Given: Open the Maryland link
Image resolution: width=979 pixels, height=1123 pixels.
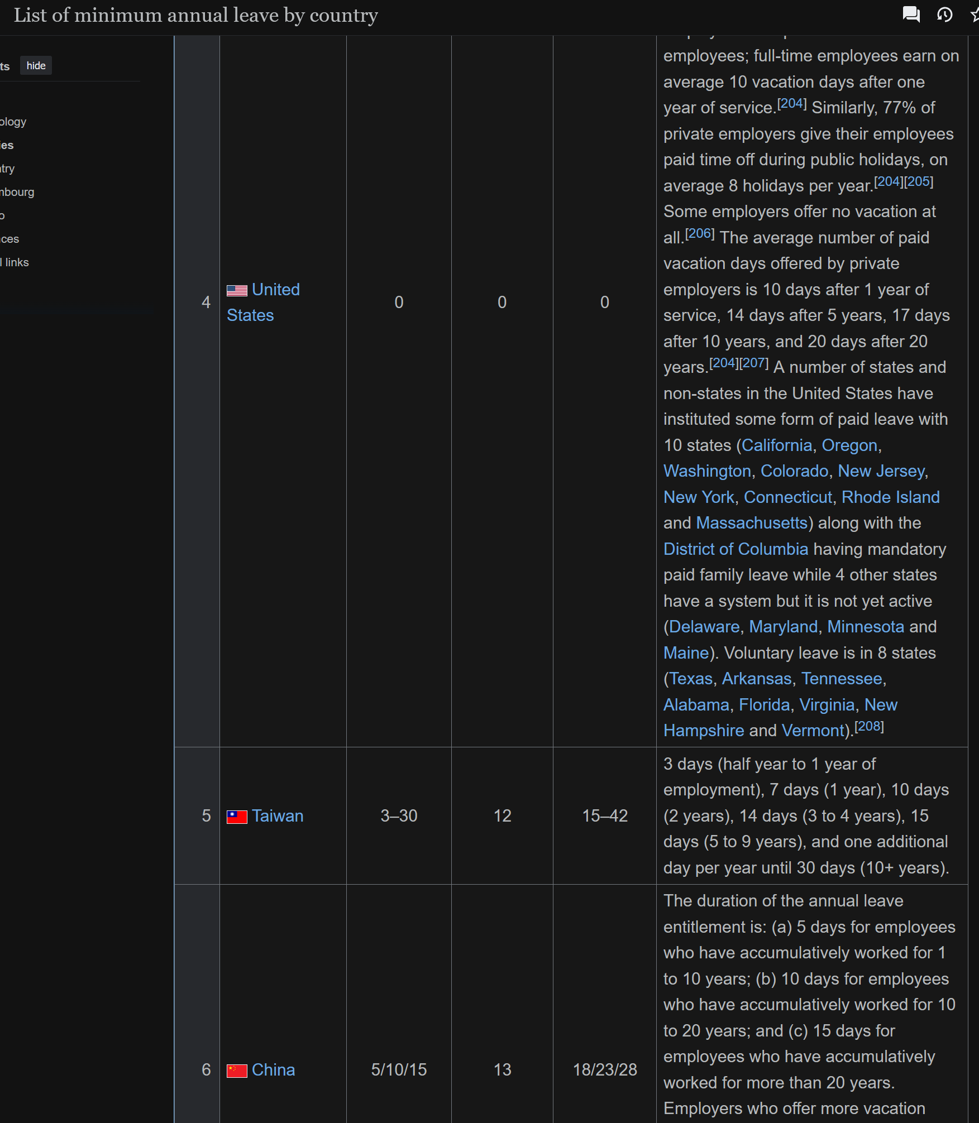Looking at the screenshot, I should pyautogui.click(x=783, y=627).
